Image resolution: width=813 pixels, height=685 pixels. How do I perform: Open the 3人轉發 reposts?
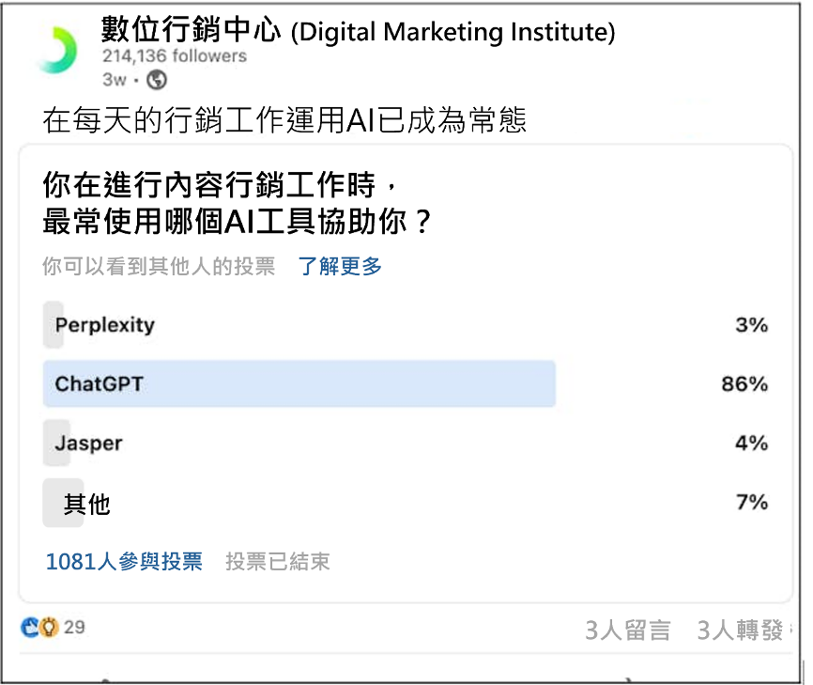click(740, 631)
